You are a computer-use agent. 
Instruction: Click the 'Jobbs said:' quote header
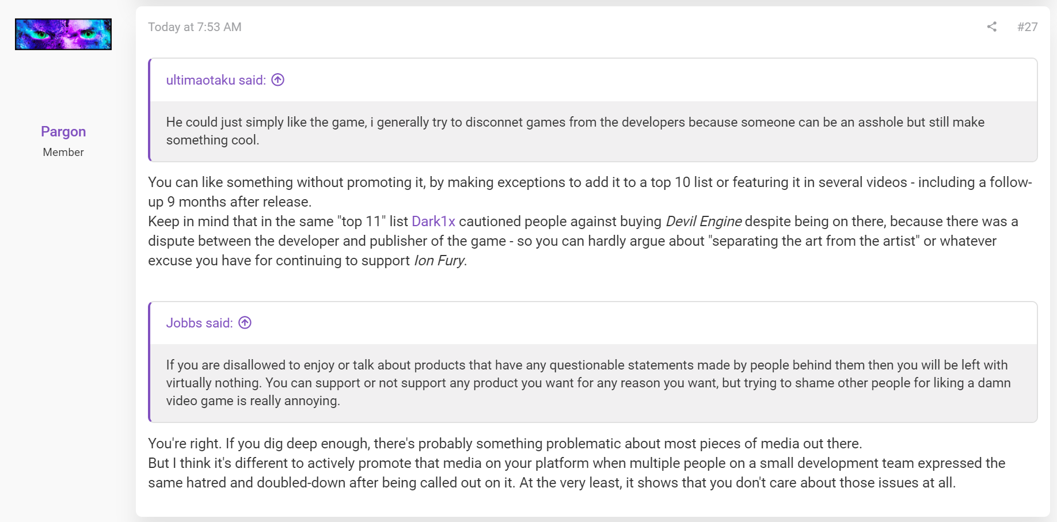[199, 323]
